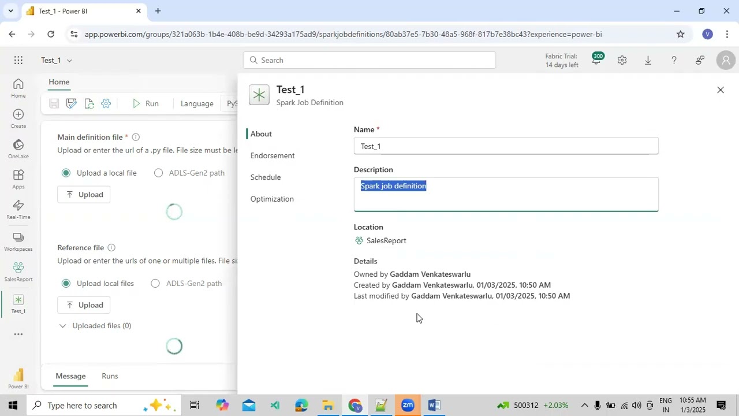Open a new browser tab
Screen dimensions: 739x416
click(158, 11)
